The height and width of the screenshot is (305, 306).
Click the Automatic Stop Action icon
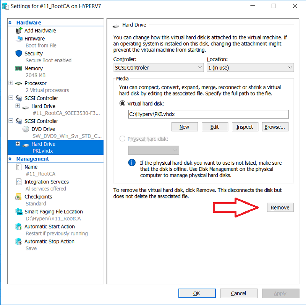[19, 242]
